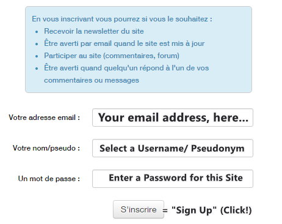
Task: Click the bullet beside 'Recevoir la newsletter'
Action: [37, 32]
